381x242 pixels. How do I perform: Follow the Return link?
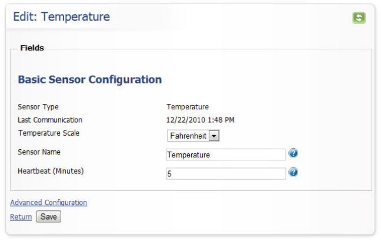point(21,217)
